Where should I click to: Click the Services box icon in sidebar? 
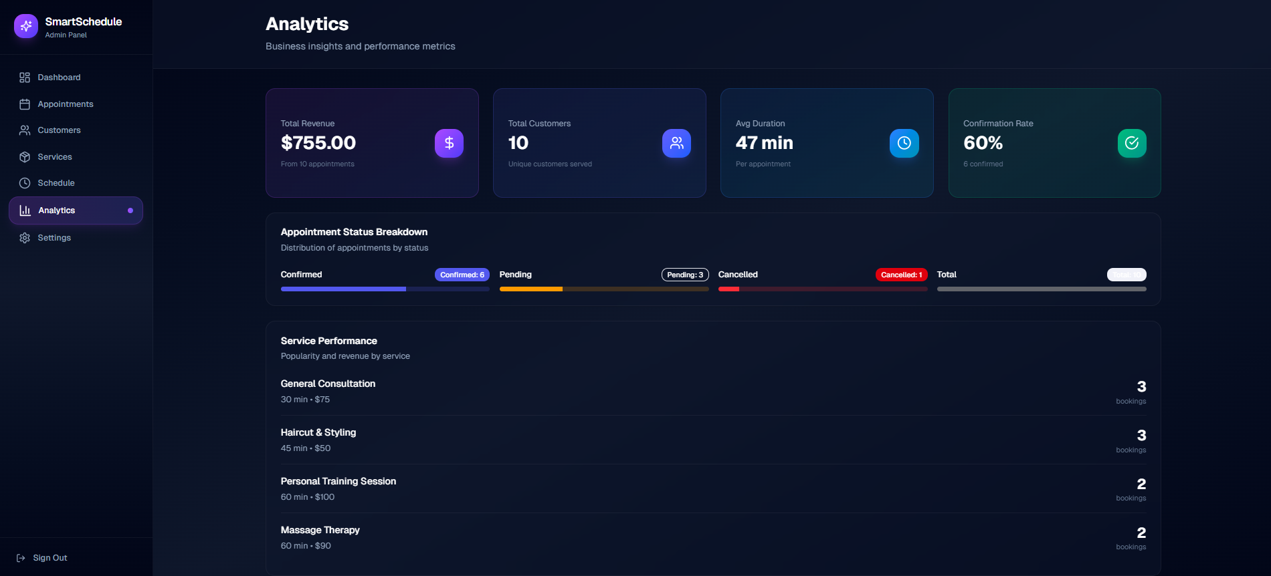tap(25, 157)
